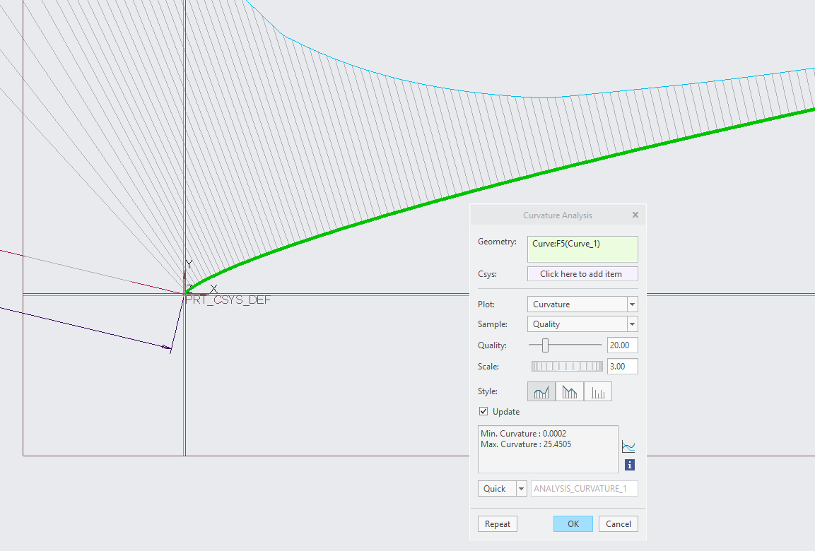Screen dimensions: 815x551
Task: Click the Scale value field showing 3.00
Action: click(x=622, y=366)
